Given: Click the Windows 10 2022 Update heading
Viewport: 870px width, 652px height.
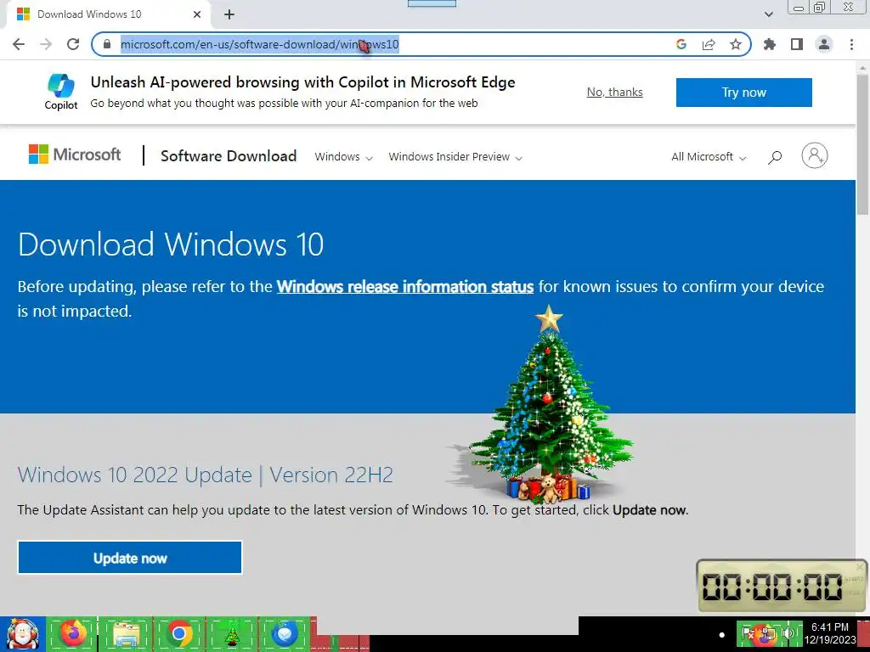Looking at the screenshot, I should [206, 475].
